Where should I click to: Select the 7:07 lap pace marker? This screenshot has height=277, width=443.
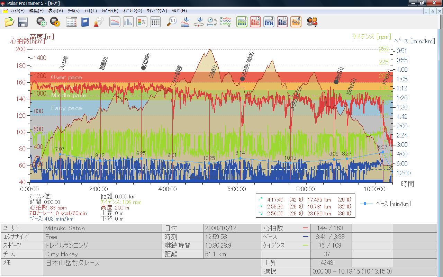(60, 154)
